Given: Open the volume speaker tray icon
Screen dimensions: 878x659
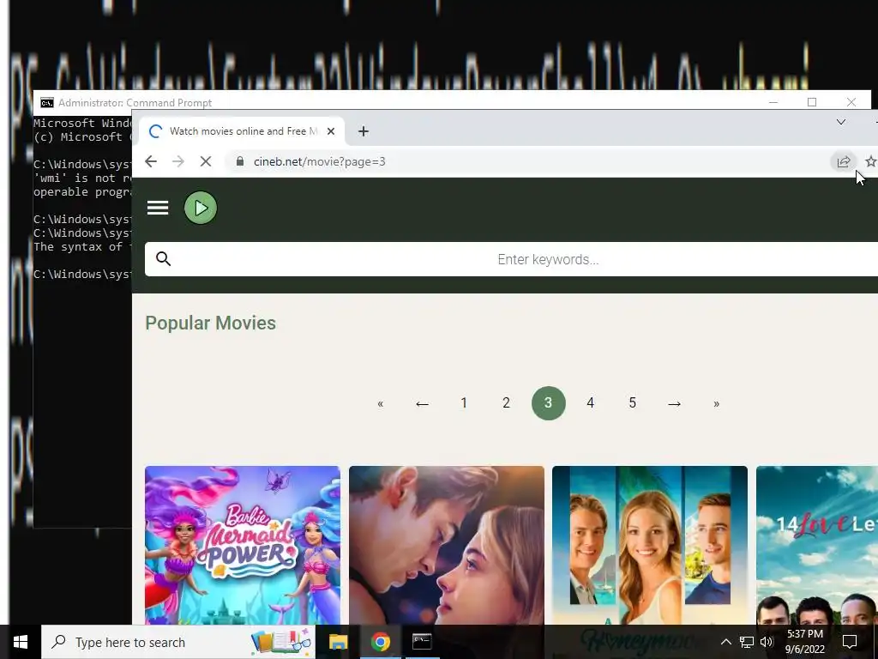Looking at the screenshot, I should tap(767, 642).
